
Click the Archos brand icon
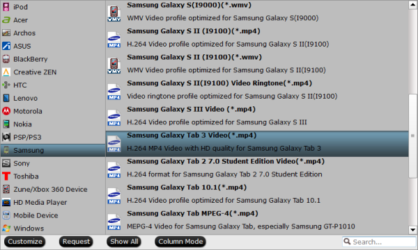(6, 33)
